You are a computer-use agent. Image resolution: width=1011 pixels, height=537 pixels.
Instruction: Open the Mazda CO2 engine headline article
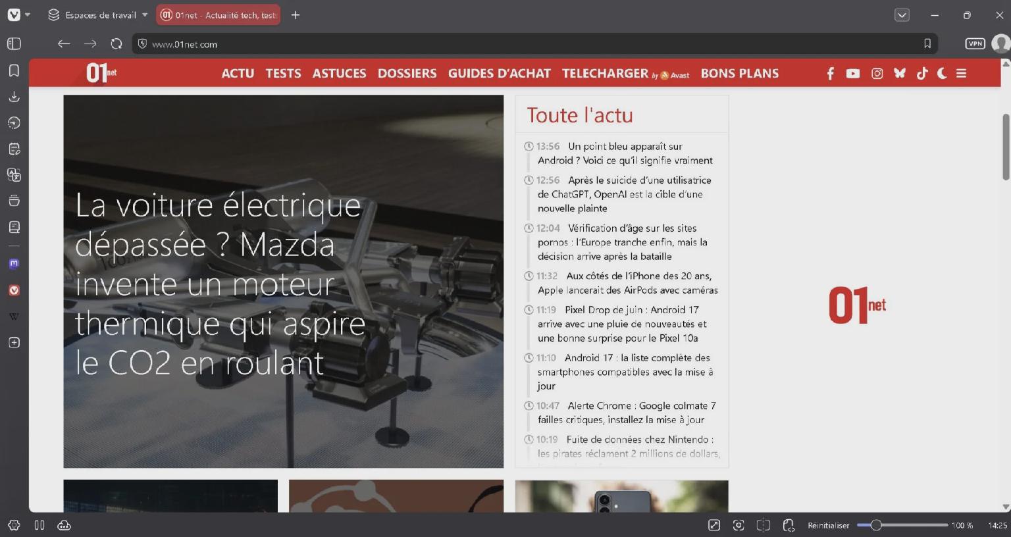(x=220, y=284)
